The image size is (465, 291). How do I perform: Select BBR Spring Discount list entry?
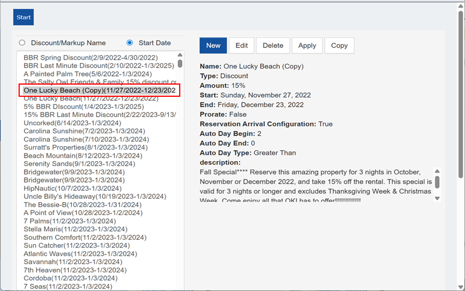click(90, 58)
